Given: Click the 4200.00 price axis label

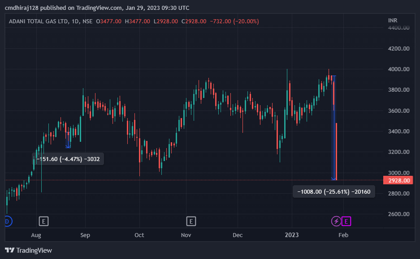Looking at the screenshot, I should (x=398, y=49).
